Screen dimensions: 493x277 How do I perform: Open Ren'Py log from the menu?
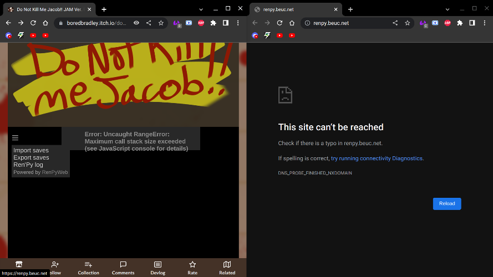(28, 165)
